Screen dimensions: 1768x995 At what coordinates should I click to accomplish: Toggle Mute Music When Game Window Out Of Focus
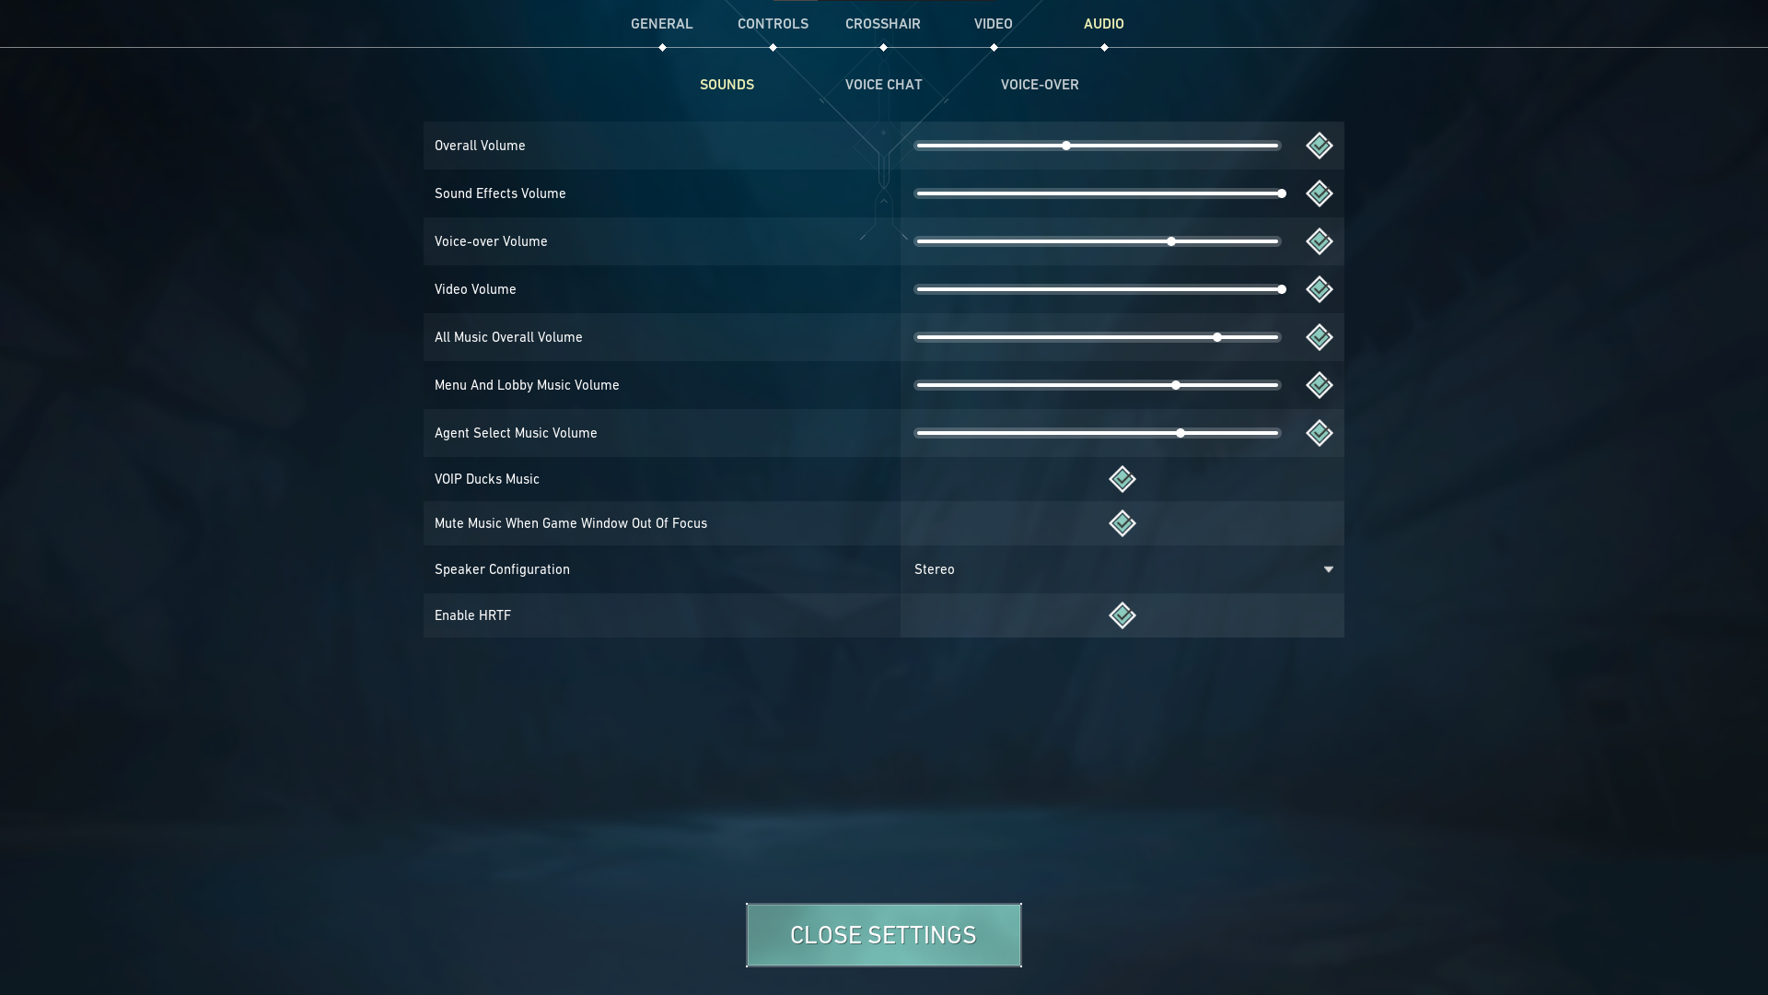point(1121,522)
